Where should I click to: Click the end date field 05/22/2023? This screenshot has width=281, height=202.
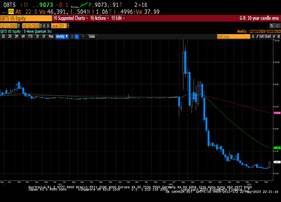tap(31, 26)
